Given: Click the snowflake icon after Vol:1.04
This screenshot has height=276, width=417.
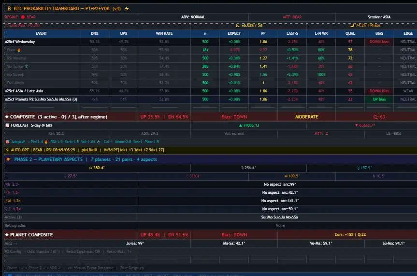Looking at the screenshot, I should (x=99, y=142).
